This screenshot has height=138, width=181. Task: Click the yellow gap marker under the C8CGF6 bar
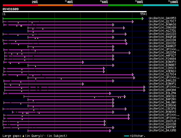[x=34, y=110]
